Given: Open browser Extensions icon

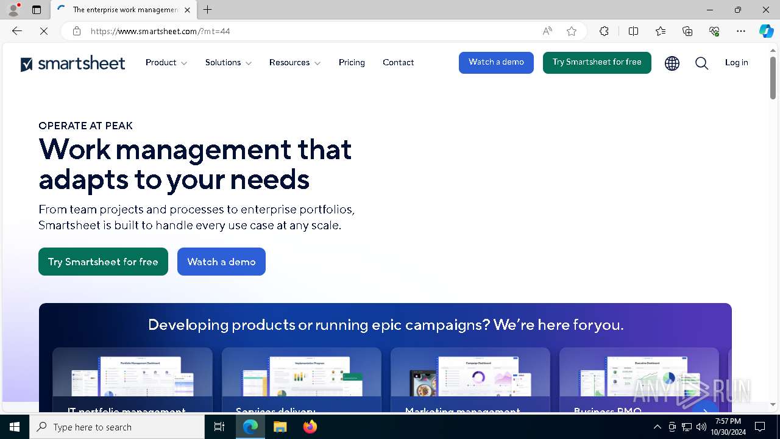Looking at the screenshot, I should [x=604, y=31].
